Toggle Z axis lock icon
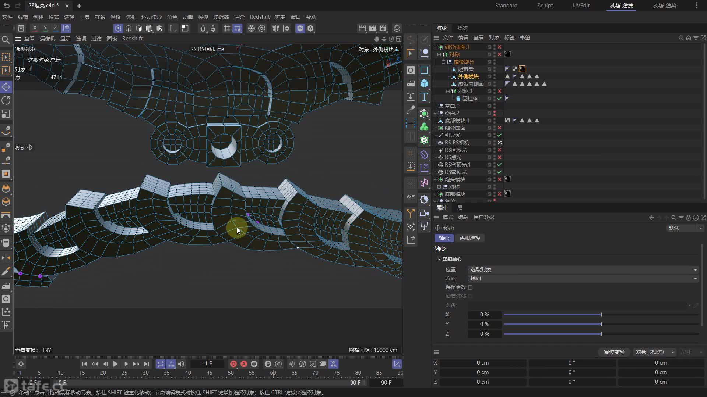Image resolution: width=707 pixels, height=397 pixels. coord(55,28)
